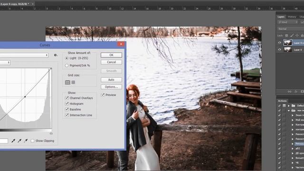Expand the 'ДБ' action row
This screenshot has width=304, height=171.
coord(293,153)
